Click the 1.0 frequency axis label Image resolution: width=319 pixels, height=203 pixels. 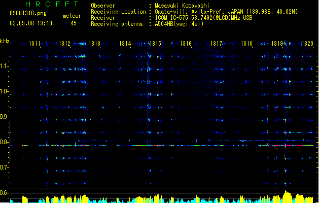tap(4, 91)
